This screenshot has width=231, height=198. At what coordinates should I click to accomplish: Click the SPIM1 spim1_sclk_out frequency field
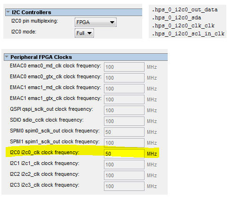click(124, 143)
